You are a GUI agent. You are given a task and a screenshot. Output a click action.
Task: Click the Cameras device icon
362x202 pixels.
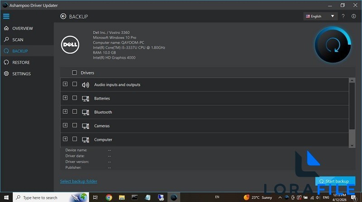(86, 126)
